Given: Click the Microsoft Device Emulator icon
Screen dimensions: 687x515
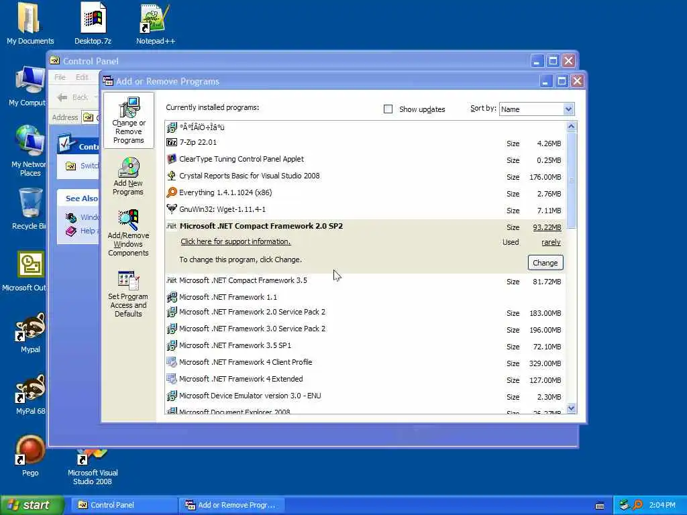Looking at the screenshot, I should [172, 396].
